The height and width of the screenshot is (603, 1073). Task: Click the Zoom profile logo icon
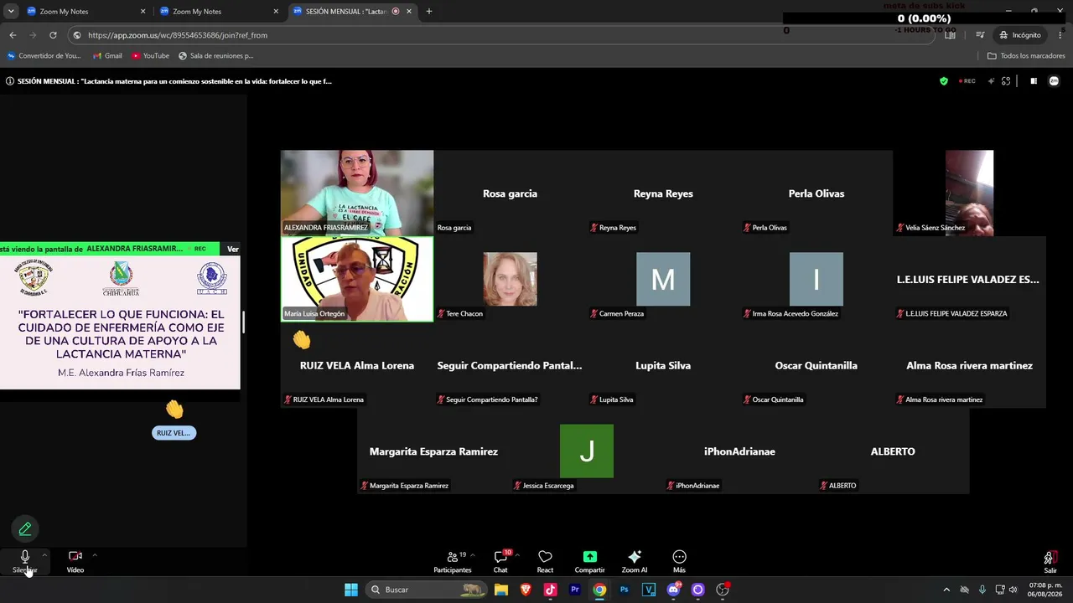[x=1055, y=81]
